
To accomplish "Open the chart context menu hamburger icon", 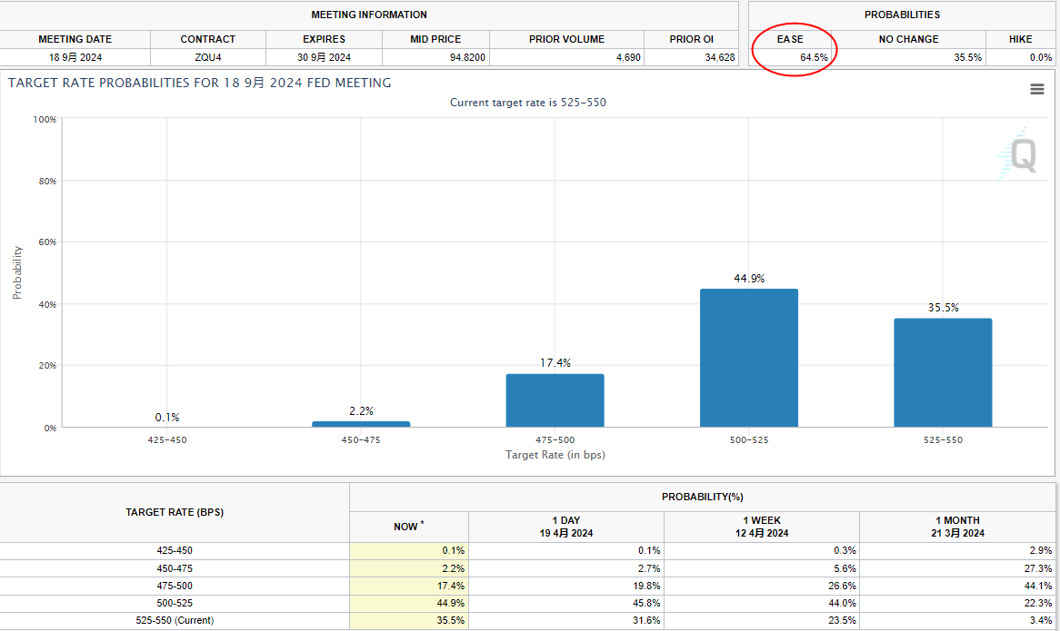I will [1036, 89].
